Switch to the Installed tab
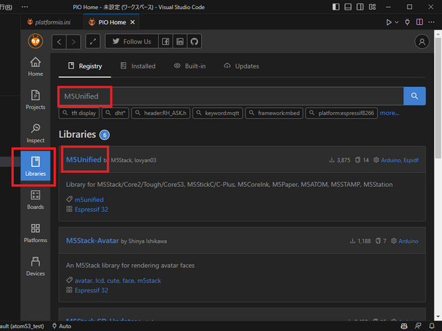Screen dimensions: 442x331 (138, 66)
